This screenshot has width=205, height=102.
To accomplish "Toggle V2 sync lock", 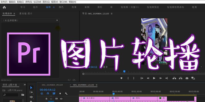I will (x=56, y=99).
